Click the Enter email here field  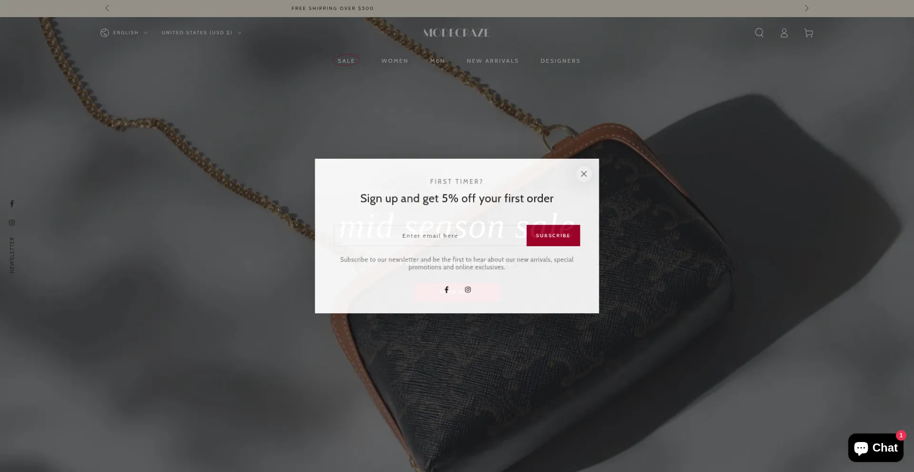click(x=430, y=235)
